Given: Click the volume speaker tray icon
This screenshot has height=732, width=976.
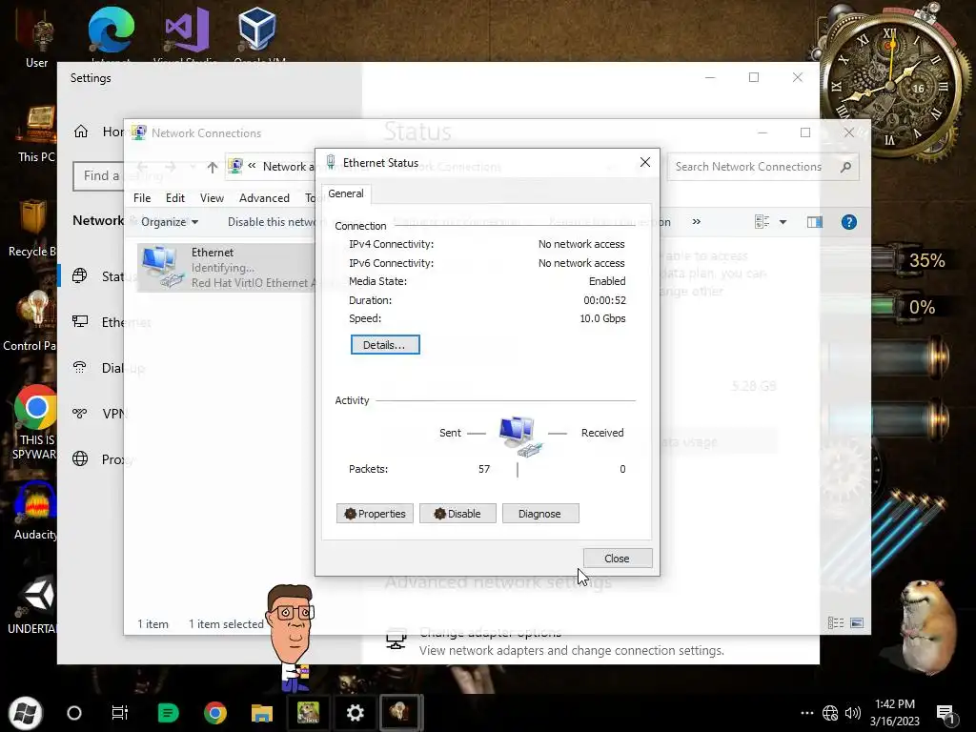Looking at the screenshot, I should 853,713.
